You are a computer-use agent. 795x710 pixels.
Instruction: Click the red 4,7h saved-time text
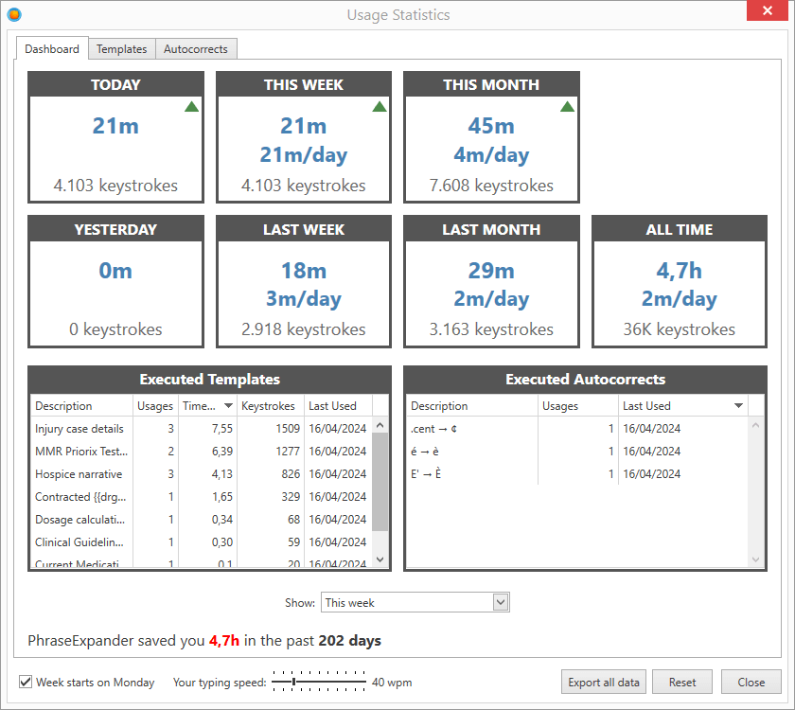224,641
